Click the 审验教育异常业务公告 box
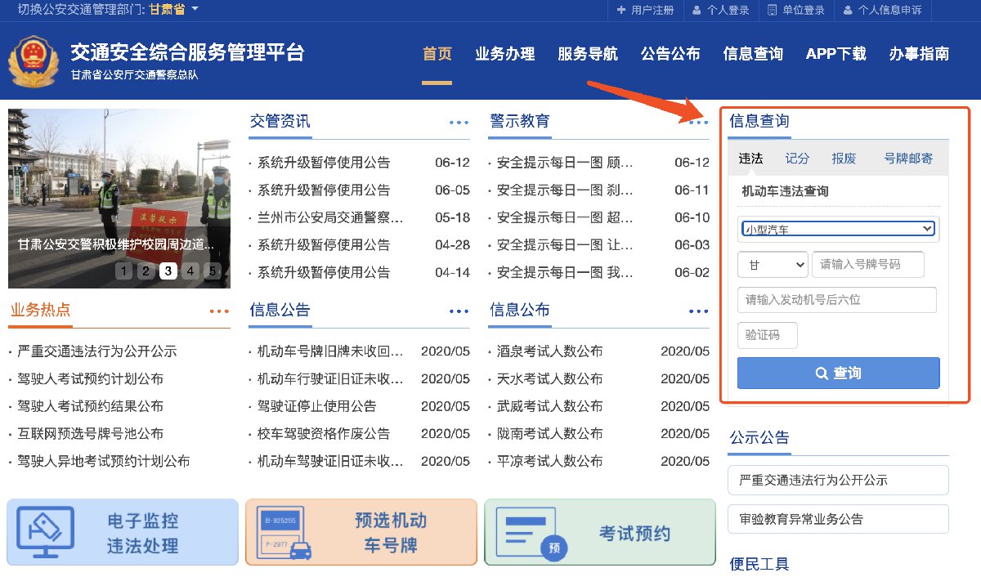Image resolution: width=981 pixels, height=577 pixels. click(x=838, y=519)
